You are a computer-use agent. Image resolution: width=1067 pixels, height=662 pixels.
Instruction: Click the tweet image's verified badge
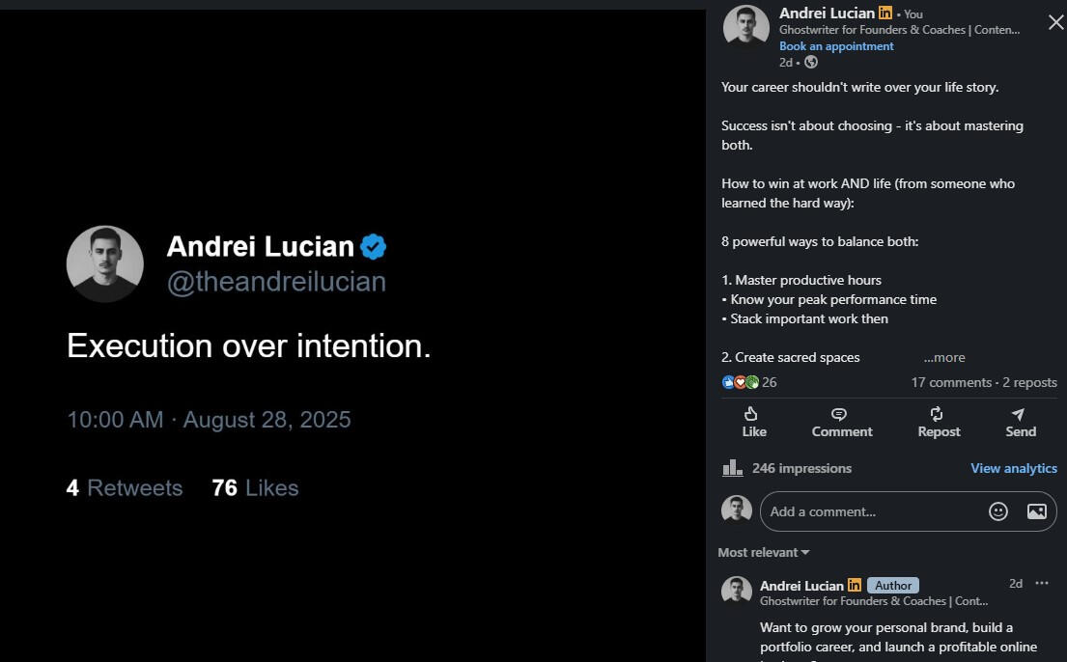[x=373, y=247]
